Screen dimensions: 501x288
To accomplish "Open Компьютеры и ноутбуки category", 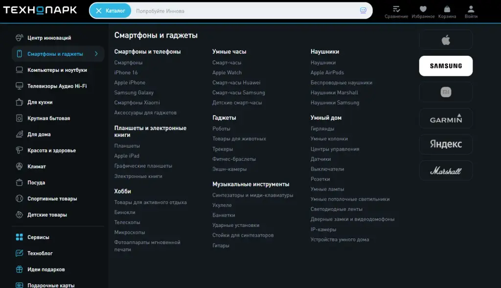I will [57, 70].
